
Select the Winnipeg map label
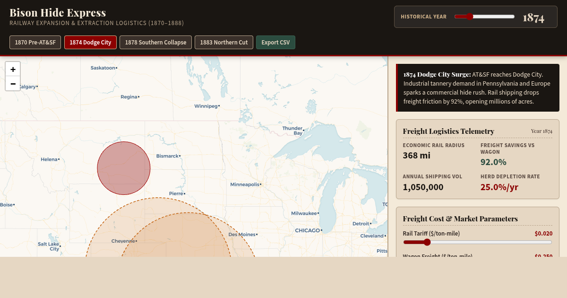(x=206, y=106)
